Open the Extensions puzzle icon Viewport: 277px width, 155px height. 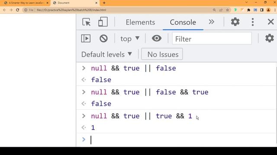[x=248, y=10]
